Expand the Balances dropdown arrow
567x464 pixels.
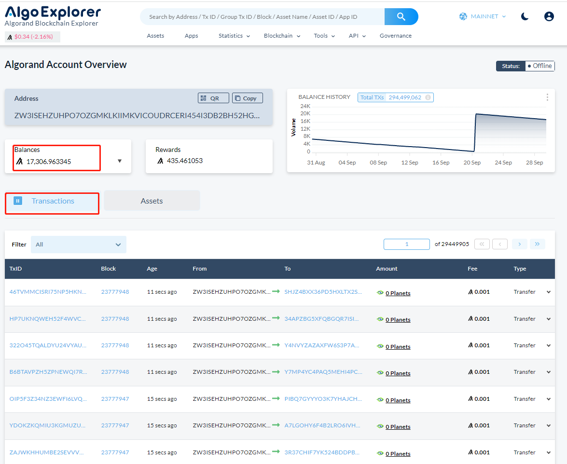(120, 161)
